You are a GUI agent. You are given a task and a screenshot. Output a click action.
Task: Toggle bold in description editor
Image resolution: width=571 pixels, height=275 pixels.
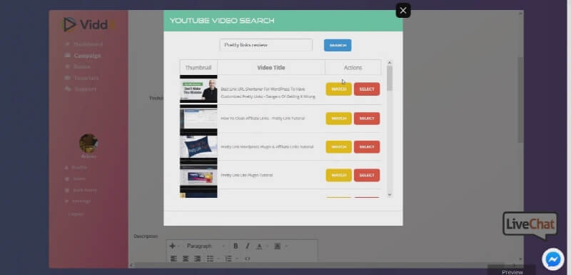pos(236,246)
